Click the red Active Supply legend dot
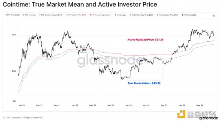This screenshot has width=220, height=122. point(115,15)
